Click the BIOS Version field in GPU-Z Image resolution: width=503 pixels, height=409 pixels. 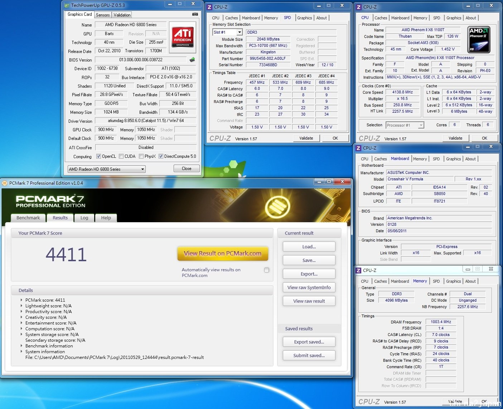pos(141,60)
